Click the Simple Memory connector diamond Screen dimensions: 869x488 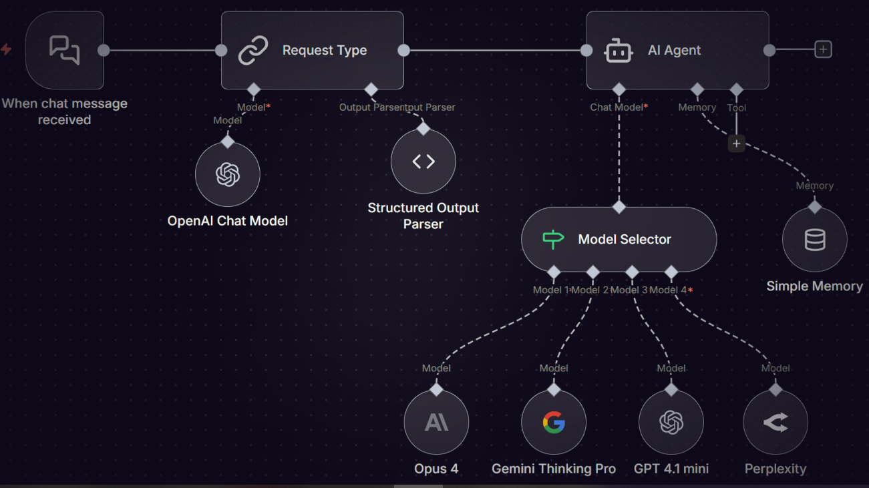tap(815, 207)
